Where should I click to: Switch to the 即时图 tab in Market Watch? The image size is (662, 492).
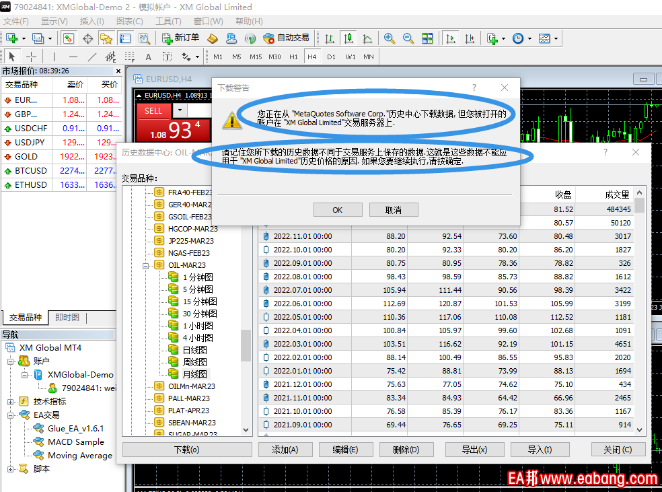coord(67,317)
